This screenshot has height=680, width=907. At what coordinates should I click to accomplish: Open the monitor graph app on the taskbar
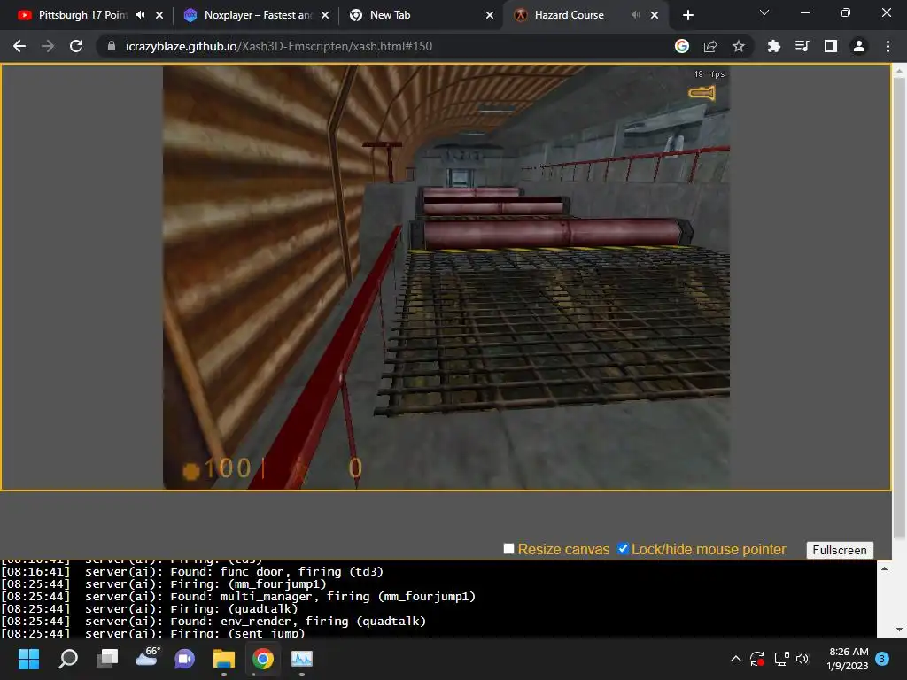pyautogui.click(x=302, y=659)
